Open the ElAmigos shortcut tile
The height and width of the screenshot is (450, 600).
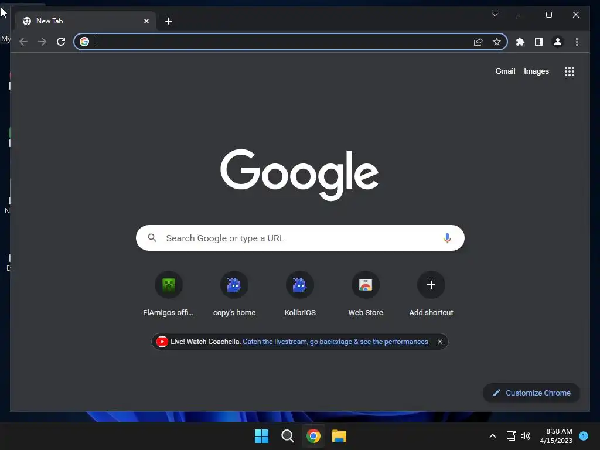coord(168,294)
